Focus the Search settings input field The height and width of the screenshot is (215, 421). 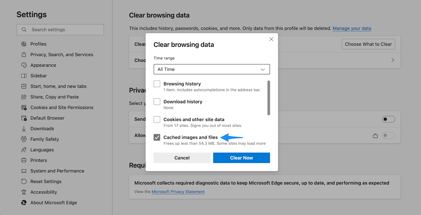[x=60, y=30]
